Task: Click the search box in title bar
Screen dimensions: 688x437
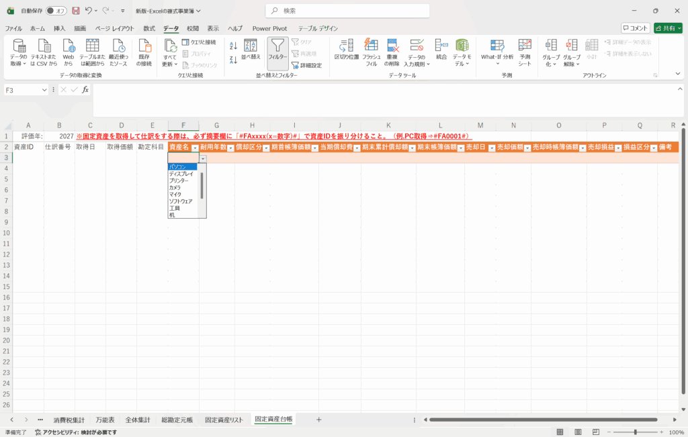Action: tap(343, 11)
